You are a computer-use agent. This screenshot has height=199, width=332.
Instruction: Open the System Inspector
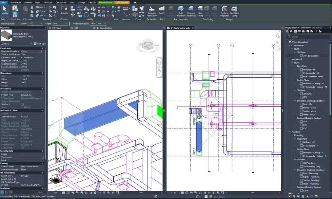225,13
